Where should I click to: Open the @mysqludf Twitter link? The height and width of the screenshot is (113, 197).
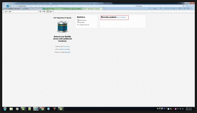[x=68, y=52]
